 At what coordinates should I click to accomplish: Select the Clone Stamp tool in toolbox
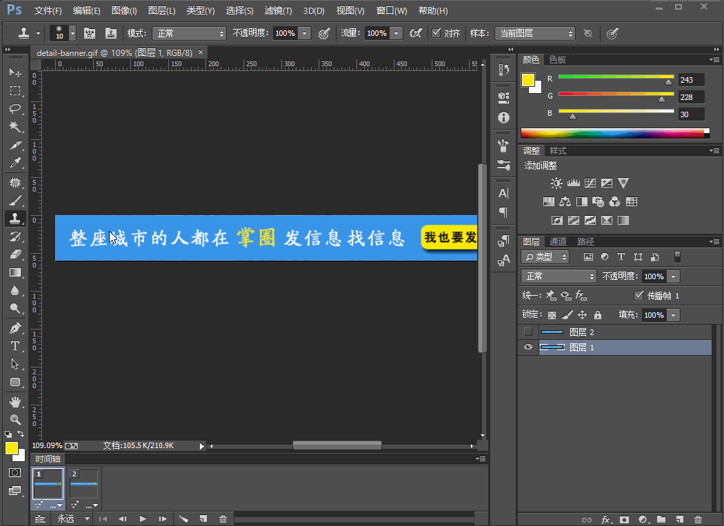pyautogui.click(x=15, y=219)
